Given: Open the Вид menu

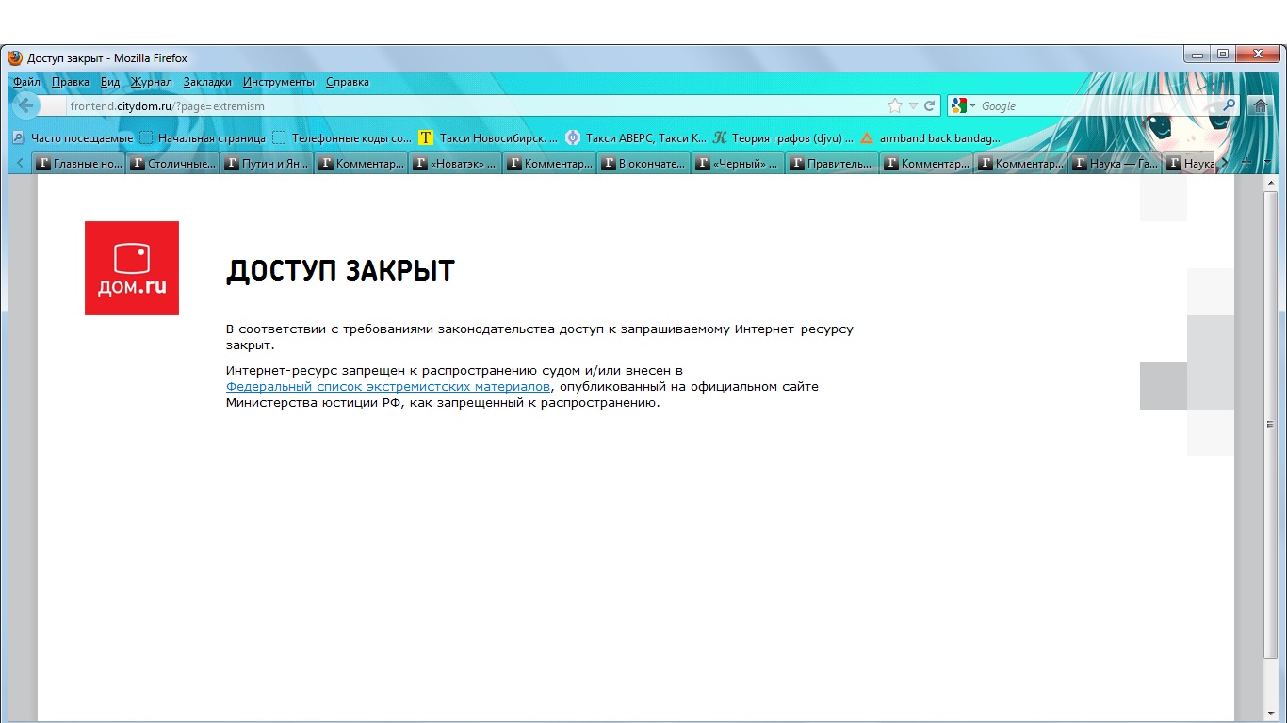Looking at the screenshot, I should (110, 82).
